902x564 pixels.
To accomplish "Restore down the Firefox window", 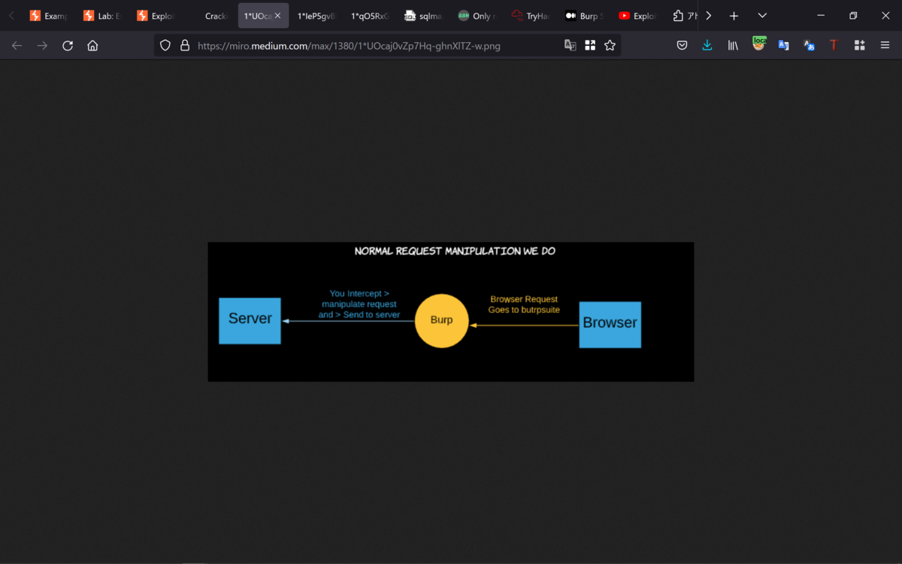I will [853, 16].
